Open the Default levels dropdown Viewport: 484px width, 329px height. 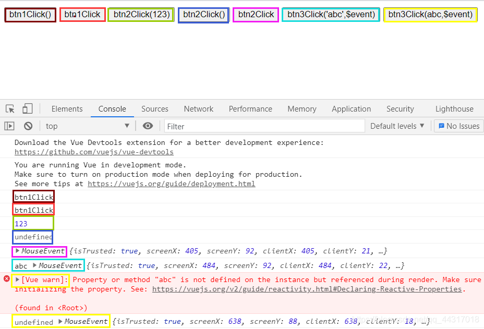pos(397,126)
